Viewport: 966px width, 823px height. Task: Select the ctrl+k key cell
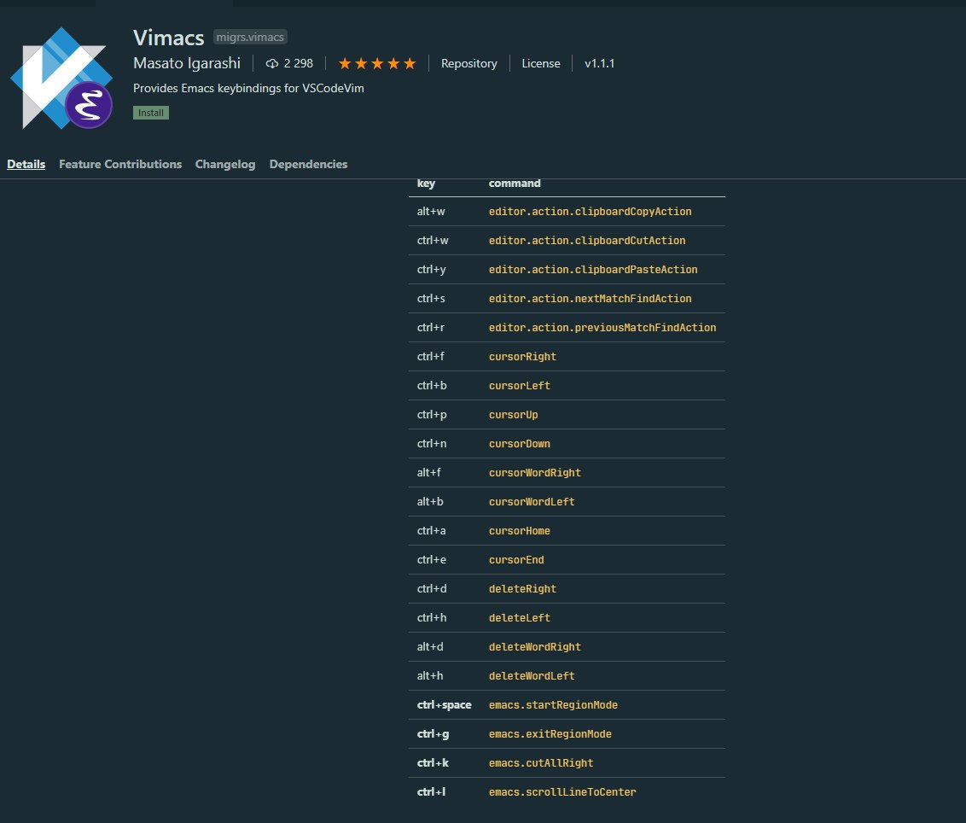pyautogui.click(x=433, y=762)
